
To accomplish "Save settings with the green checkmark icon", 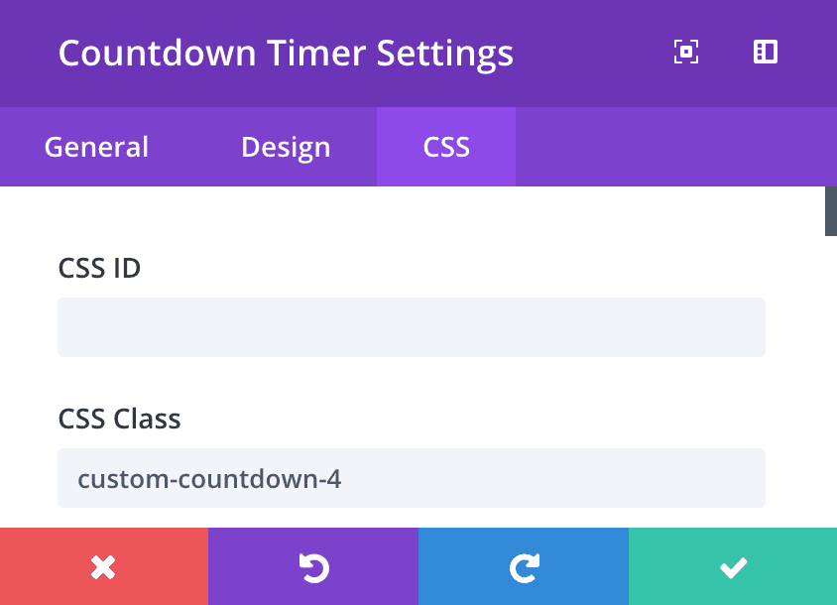I will pos(733,566).
